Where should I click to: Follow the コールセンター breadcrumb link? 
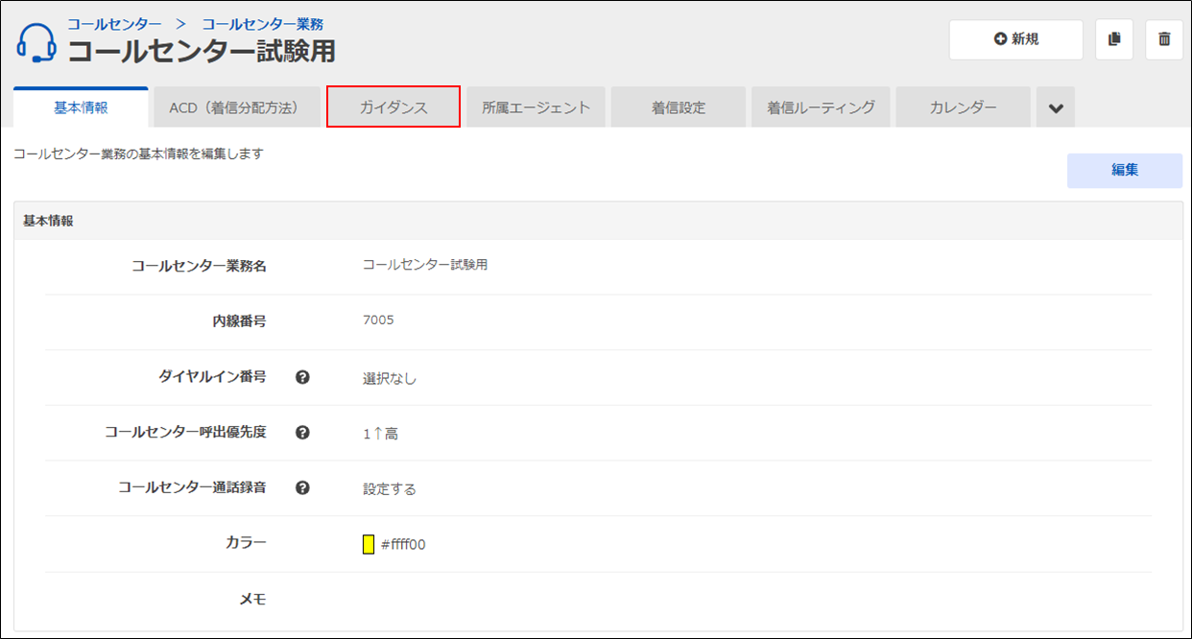(114, 23)
